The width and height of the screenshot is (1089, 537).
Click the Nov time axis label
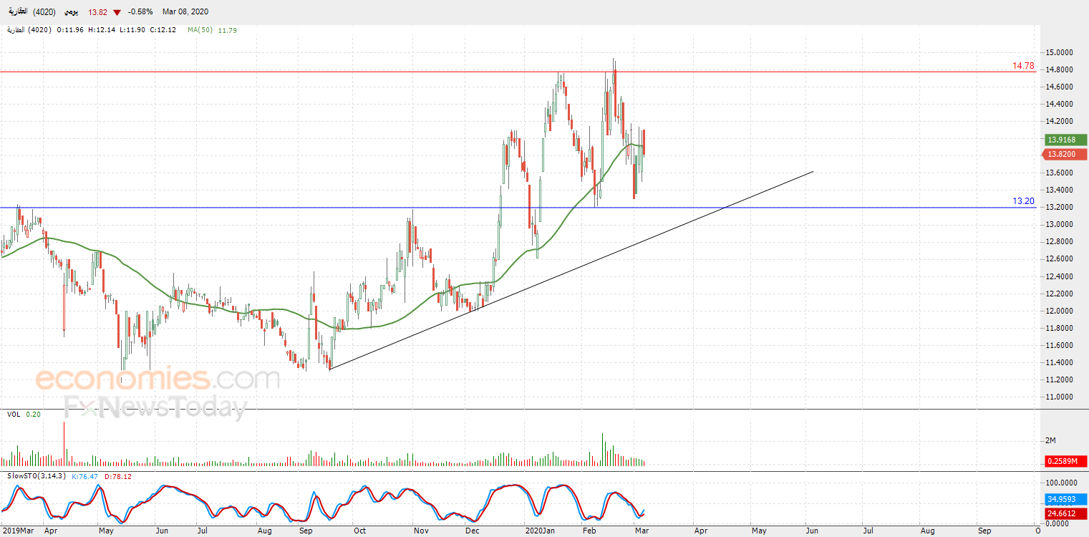coord(421,531)
